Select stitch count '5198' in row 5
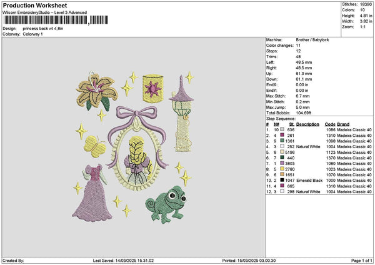This screenshot has height=265, width=375. coord(290,152)
